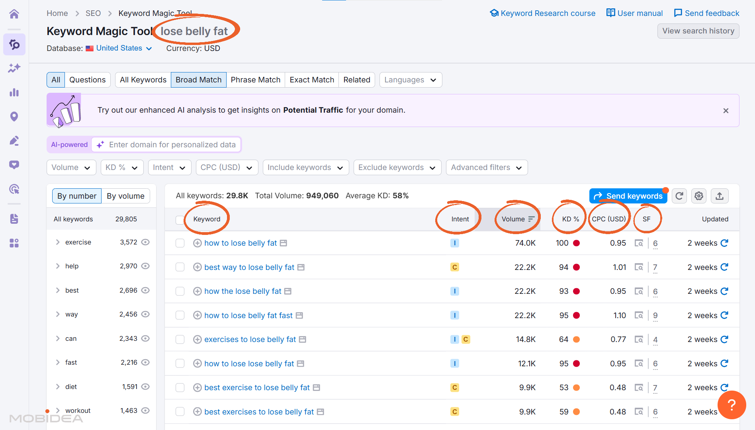This screenshot has height=430, width=755.
Task: Check the 'best way to lose belly fat' checkbox
Action: click(180, 267)
